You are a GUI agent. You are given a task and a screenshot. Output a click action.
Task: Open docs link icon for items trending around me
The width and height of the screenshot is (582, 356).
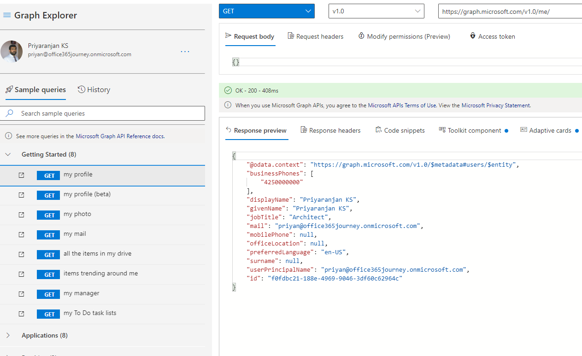pos(21,274)
